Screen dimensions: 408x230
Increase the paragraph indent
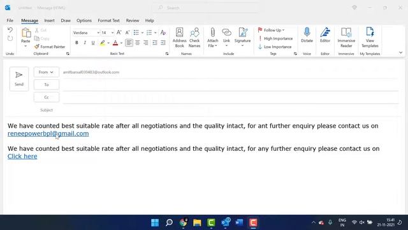click(163, 43)
